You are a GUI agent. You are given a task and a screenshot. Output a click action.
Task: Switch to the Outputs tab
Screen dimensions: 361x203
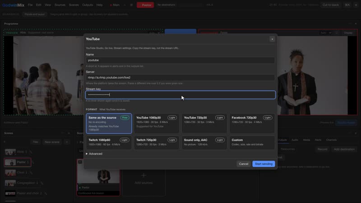click(x=282, y=140)
